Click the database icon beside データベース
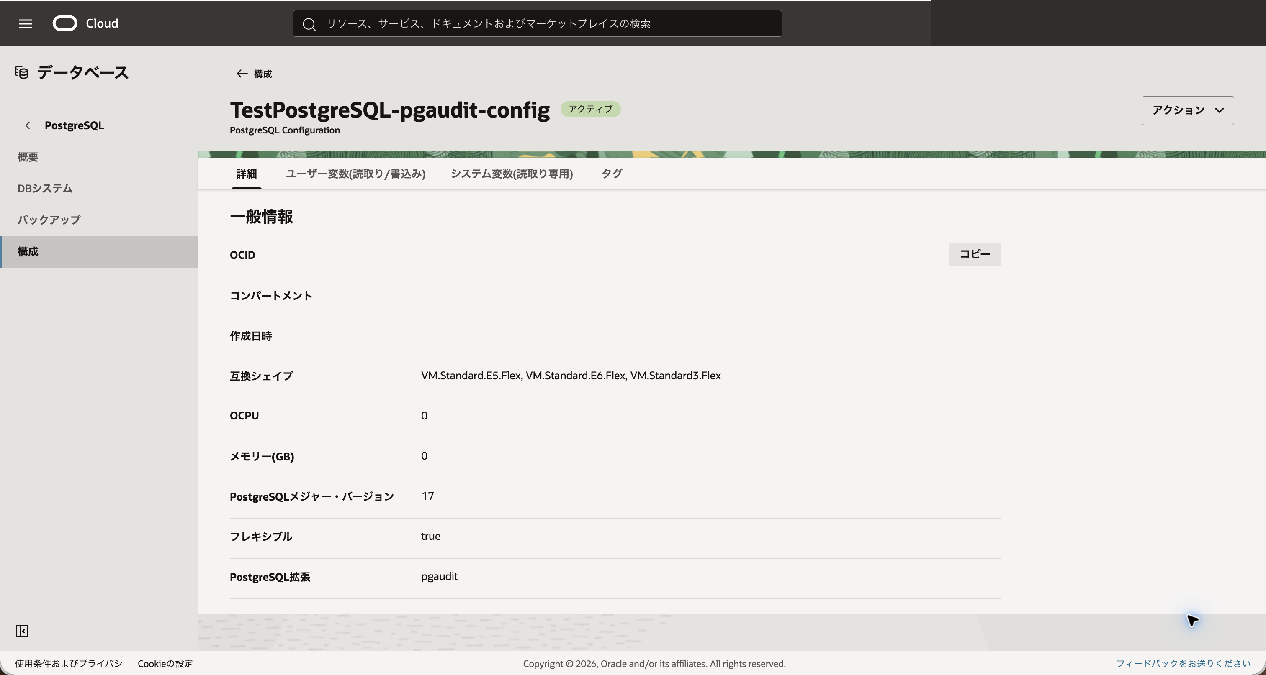The image size is (1266, 675). coord(21,73)
